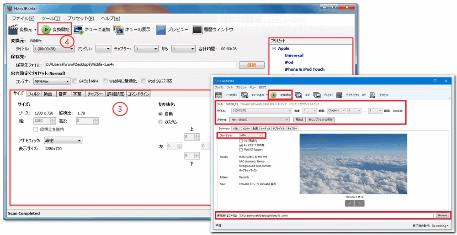Open 終了後の動作 Do nothing dropdown

coord(440,226)
